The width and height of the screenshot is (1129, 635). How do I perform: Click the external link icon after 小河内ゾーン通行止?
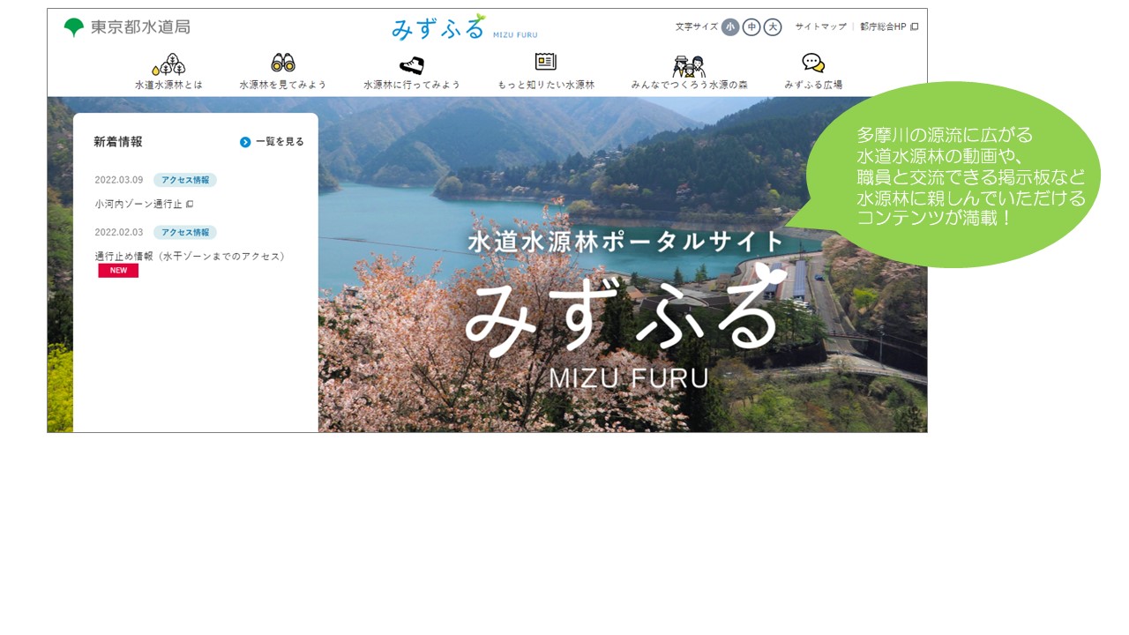pyautogui.click(x=190, y=204)
